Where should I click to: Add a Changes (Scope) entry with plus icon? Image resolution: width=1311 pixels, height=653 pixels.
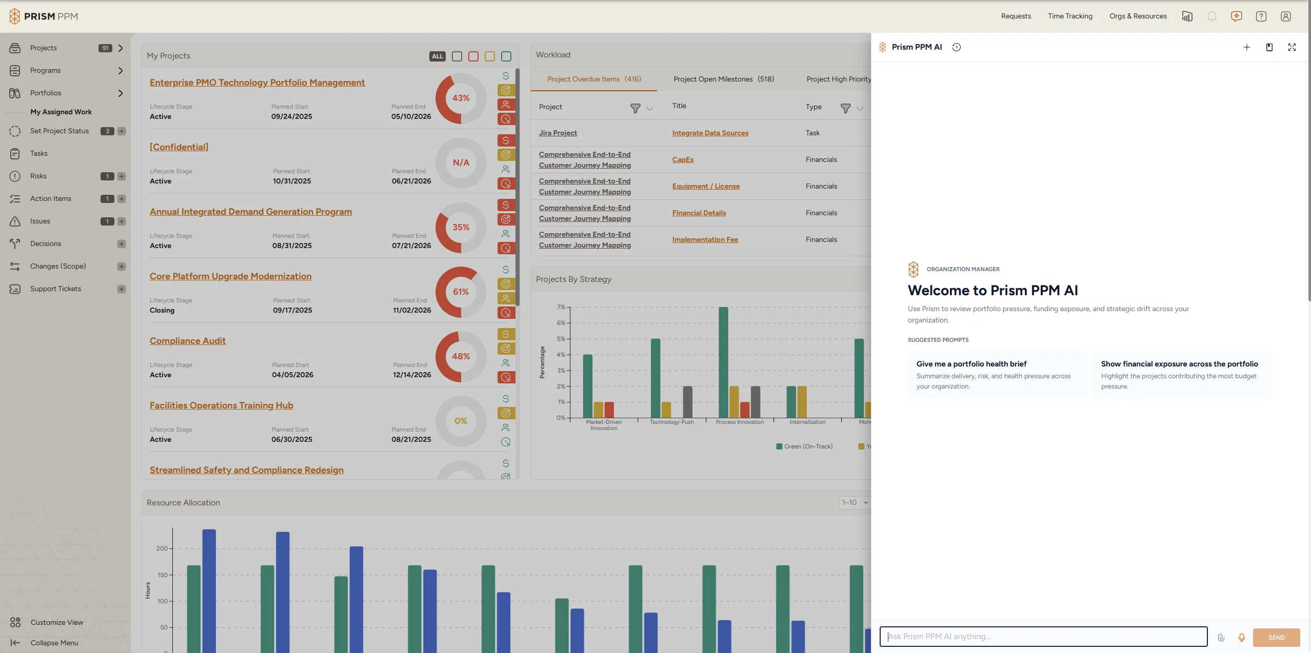(x=122, y=267)
